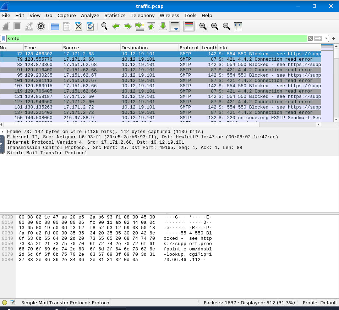Jump to first packet icon

click(x=151, y=26)
